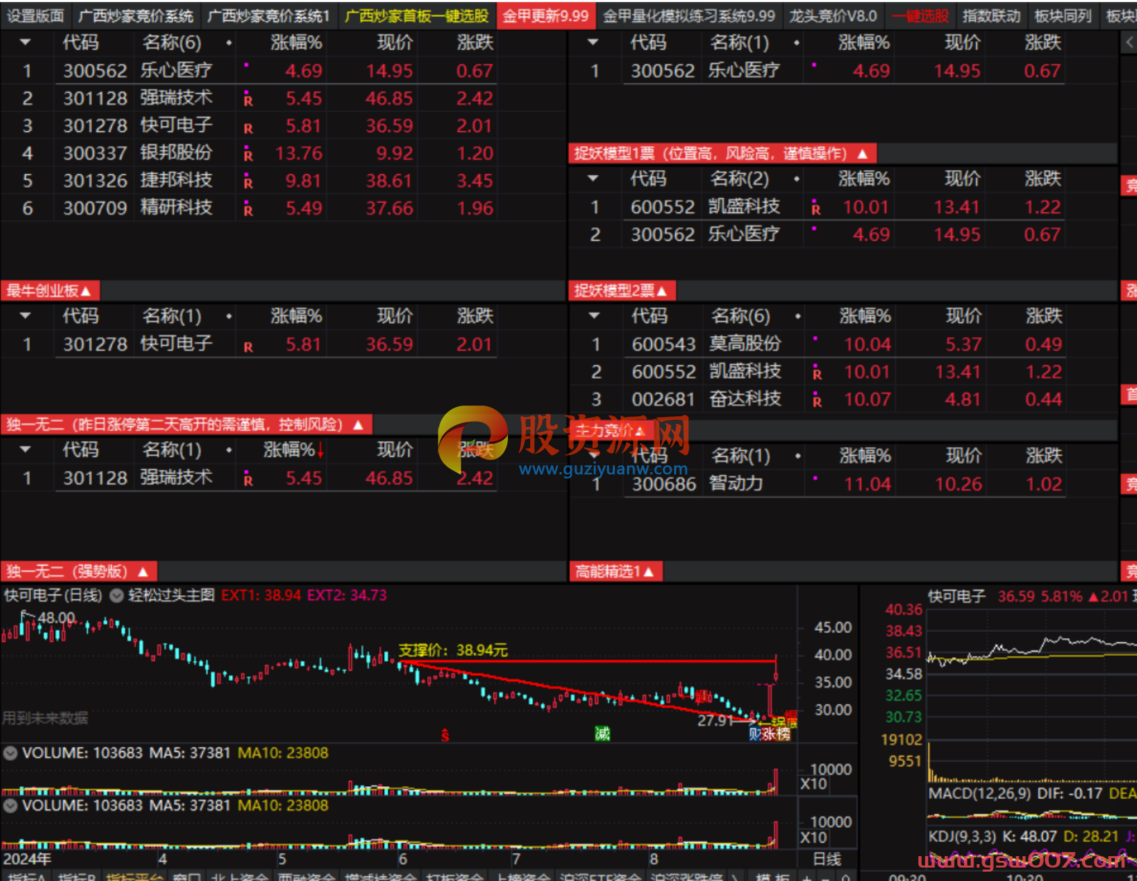Click dot column header in 名称(2) table
This screenshot has width=1137, height=881.
tap(797, 179)
